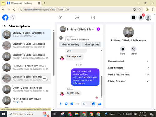Open the Brittany chat header name

tap(80, 29)
